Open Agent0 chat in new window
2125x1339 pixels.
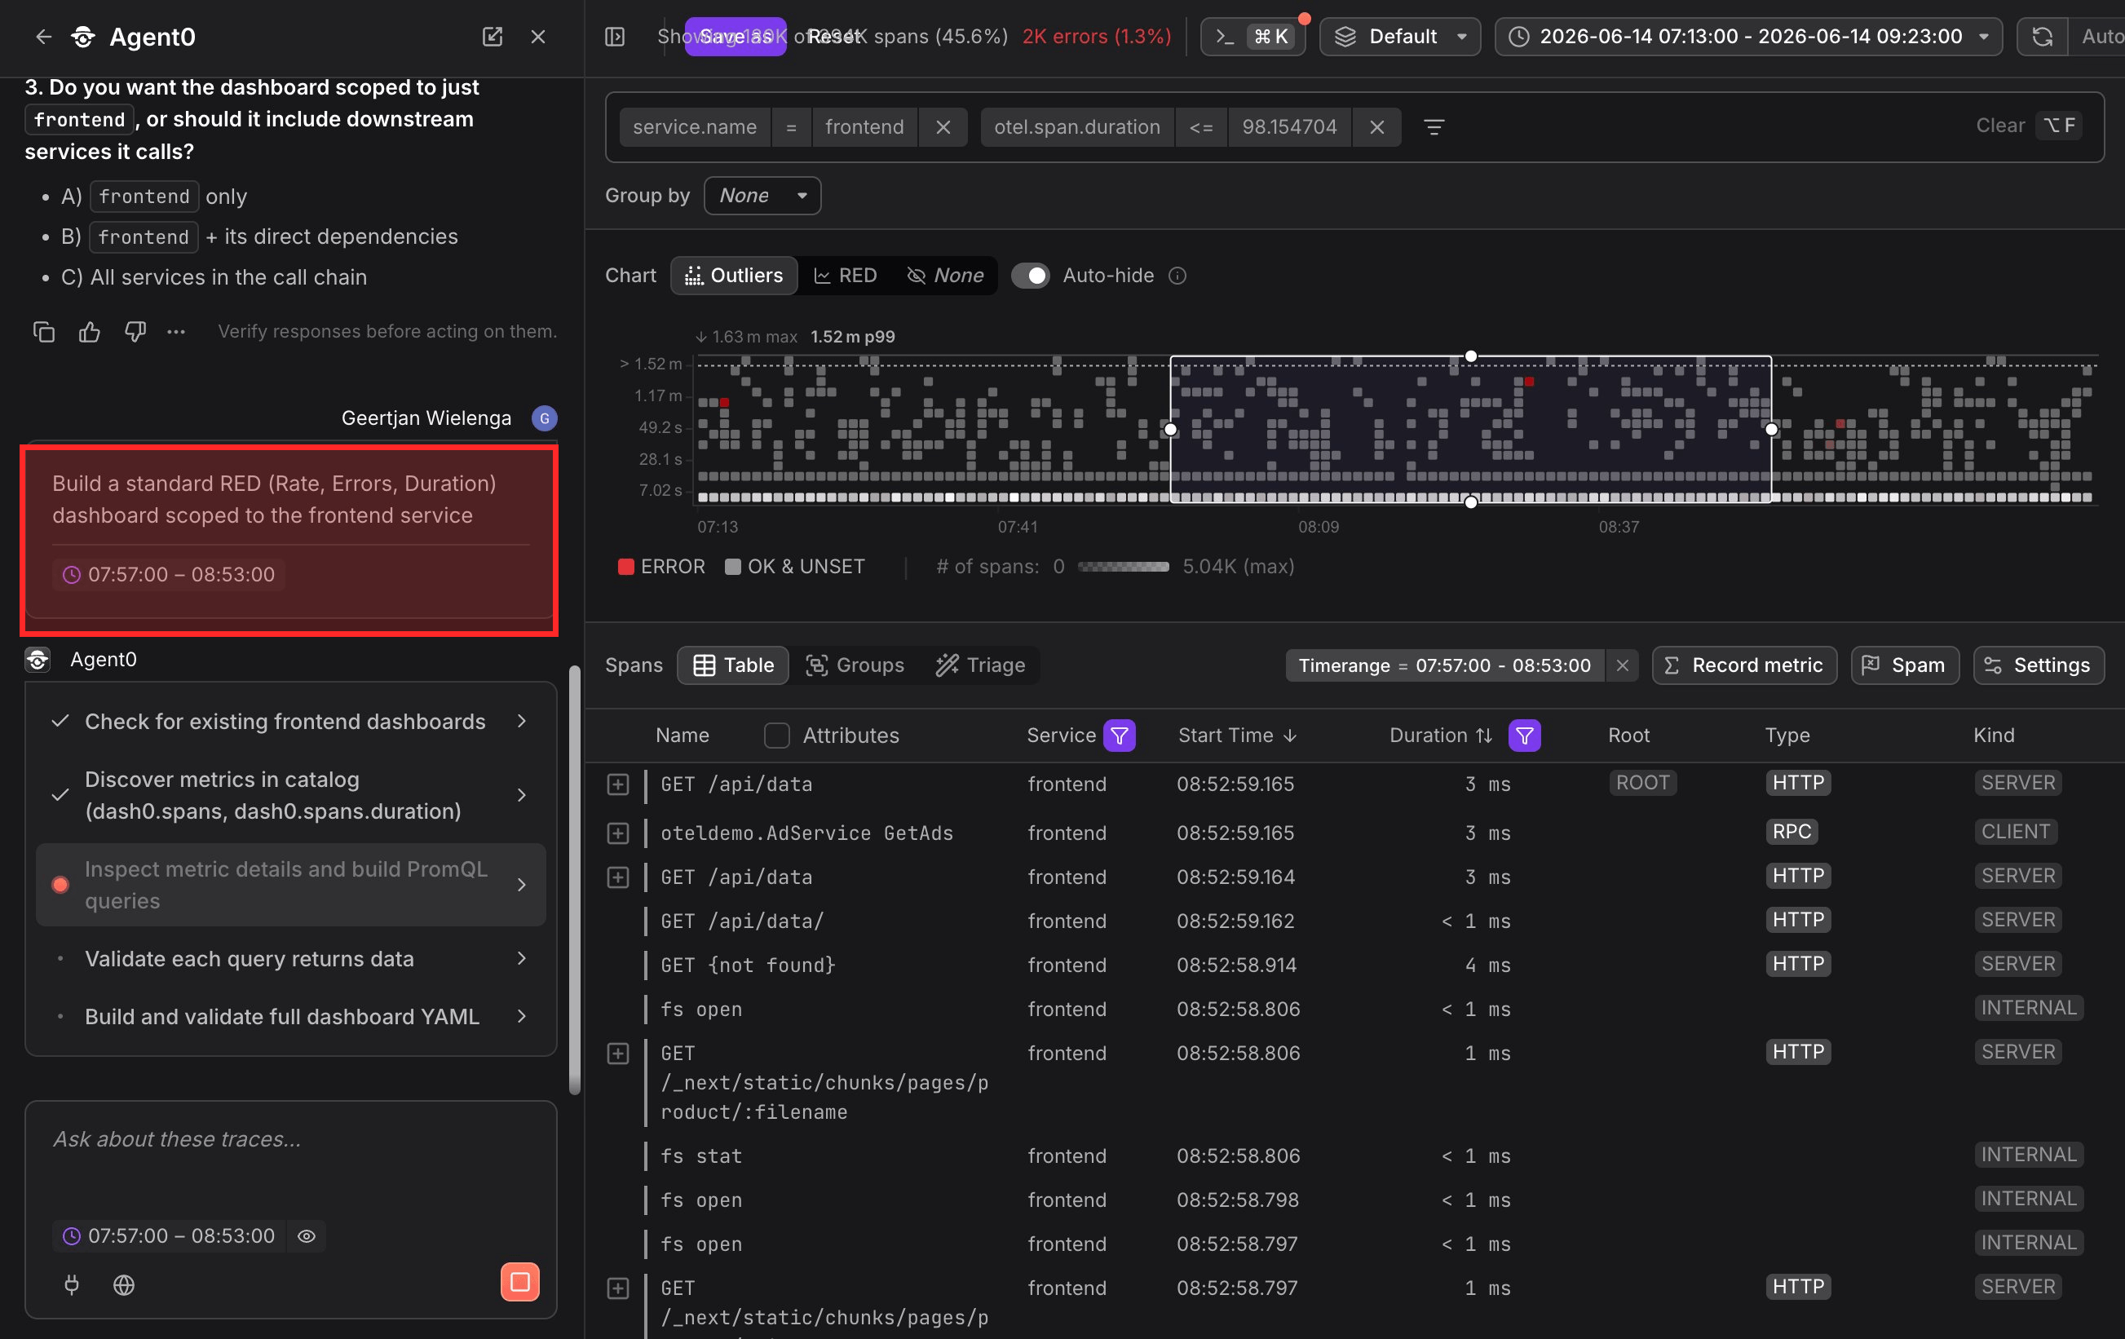click(x=493, y=36)
